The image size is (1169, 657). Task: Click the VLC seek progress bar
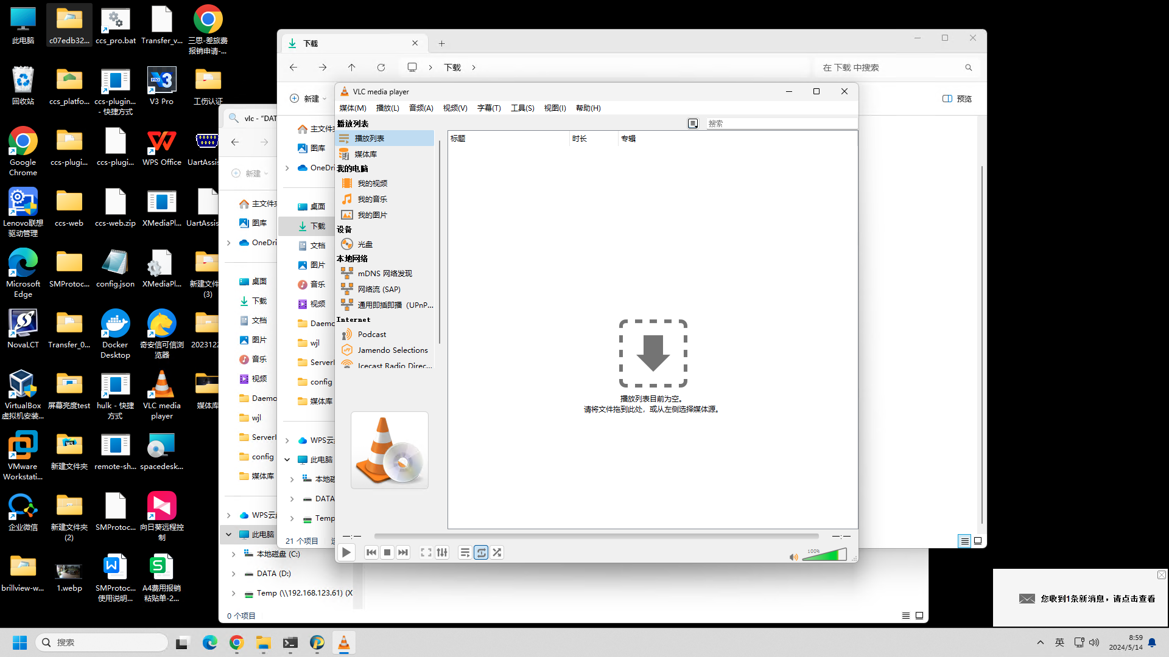(596, 536)
